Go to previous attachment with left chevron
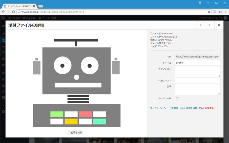Screen dimensions: 229x143 [200, 25]
